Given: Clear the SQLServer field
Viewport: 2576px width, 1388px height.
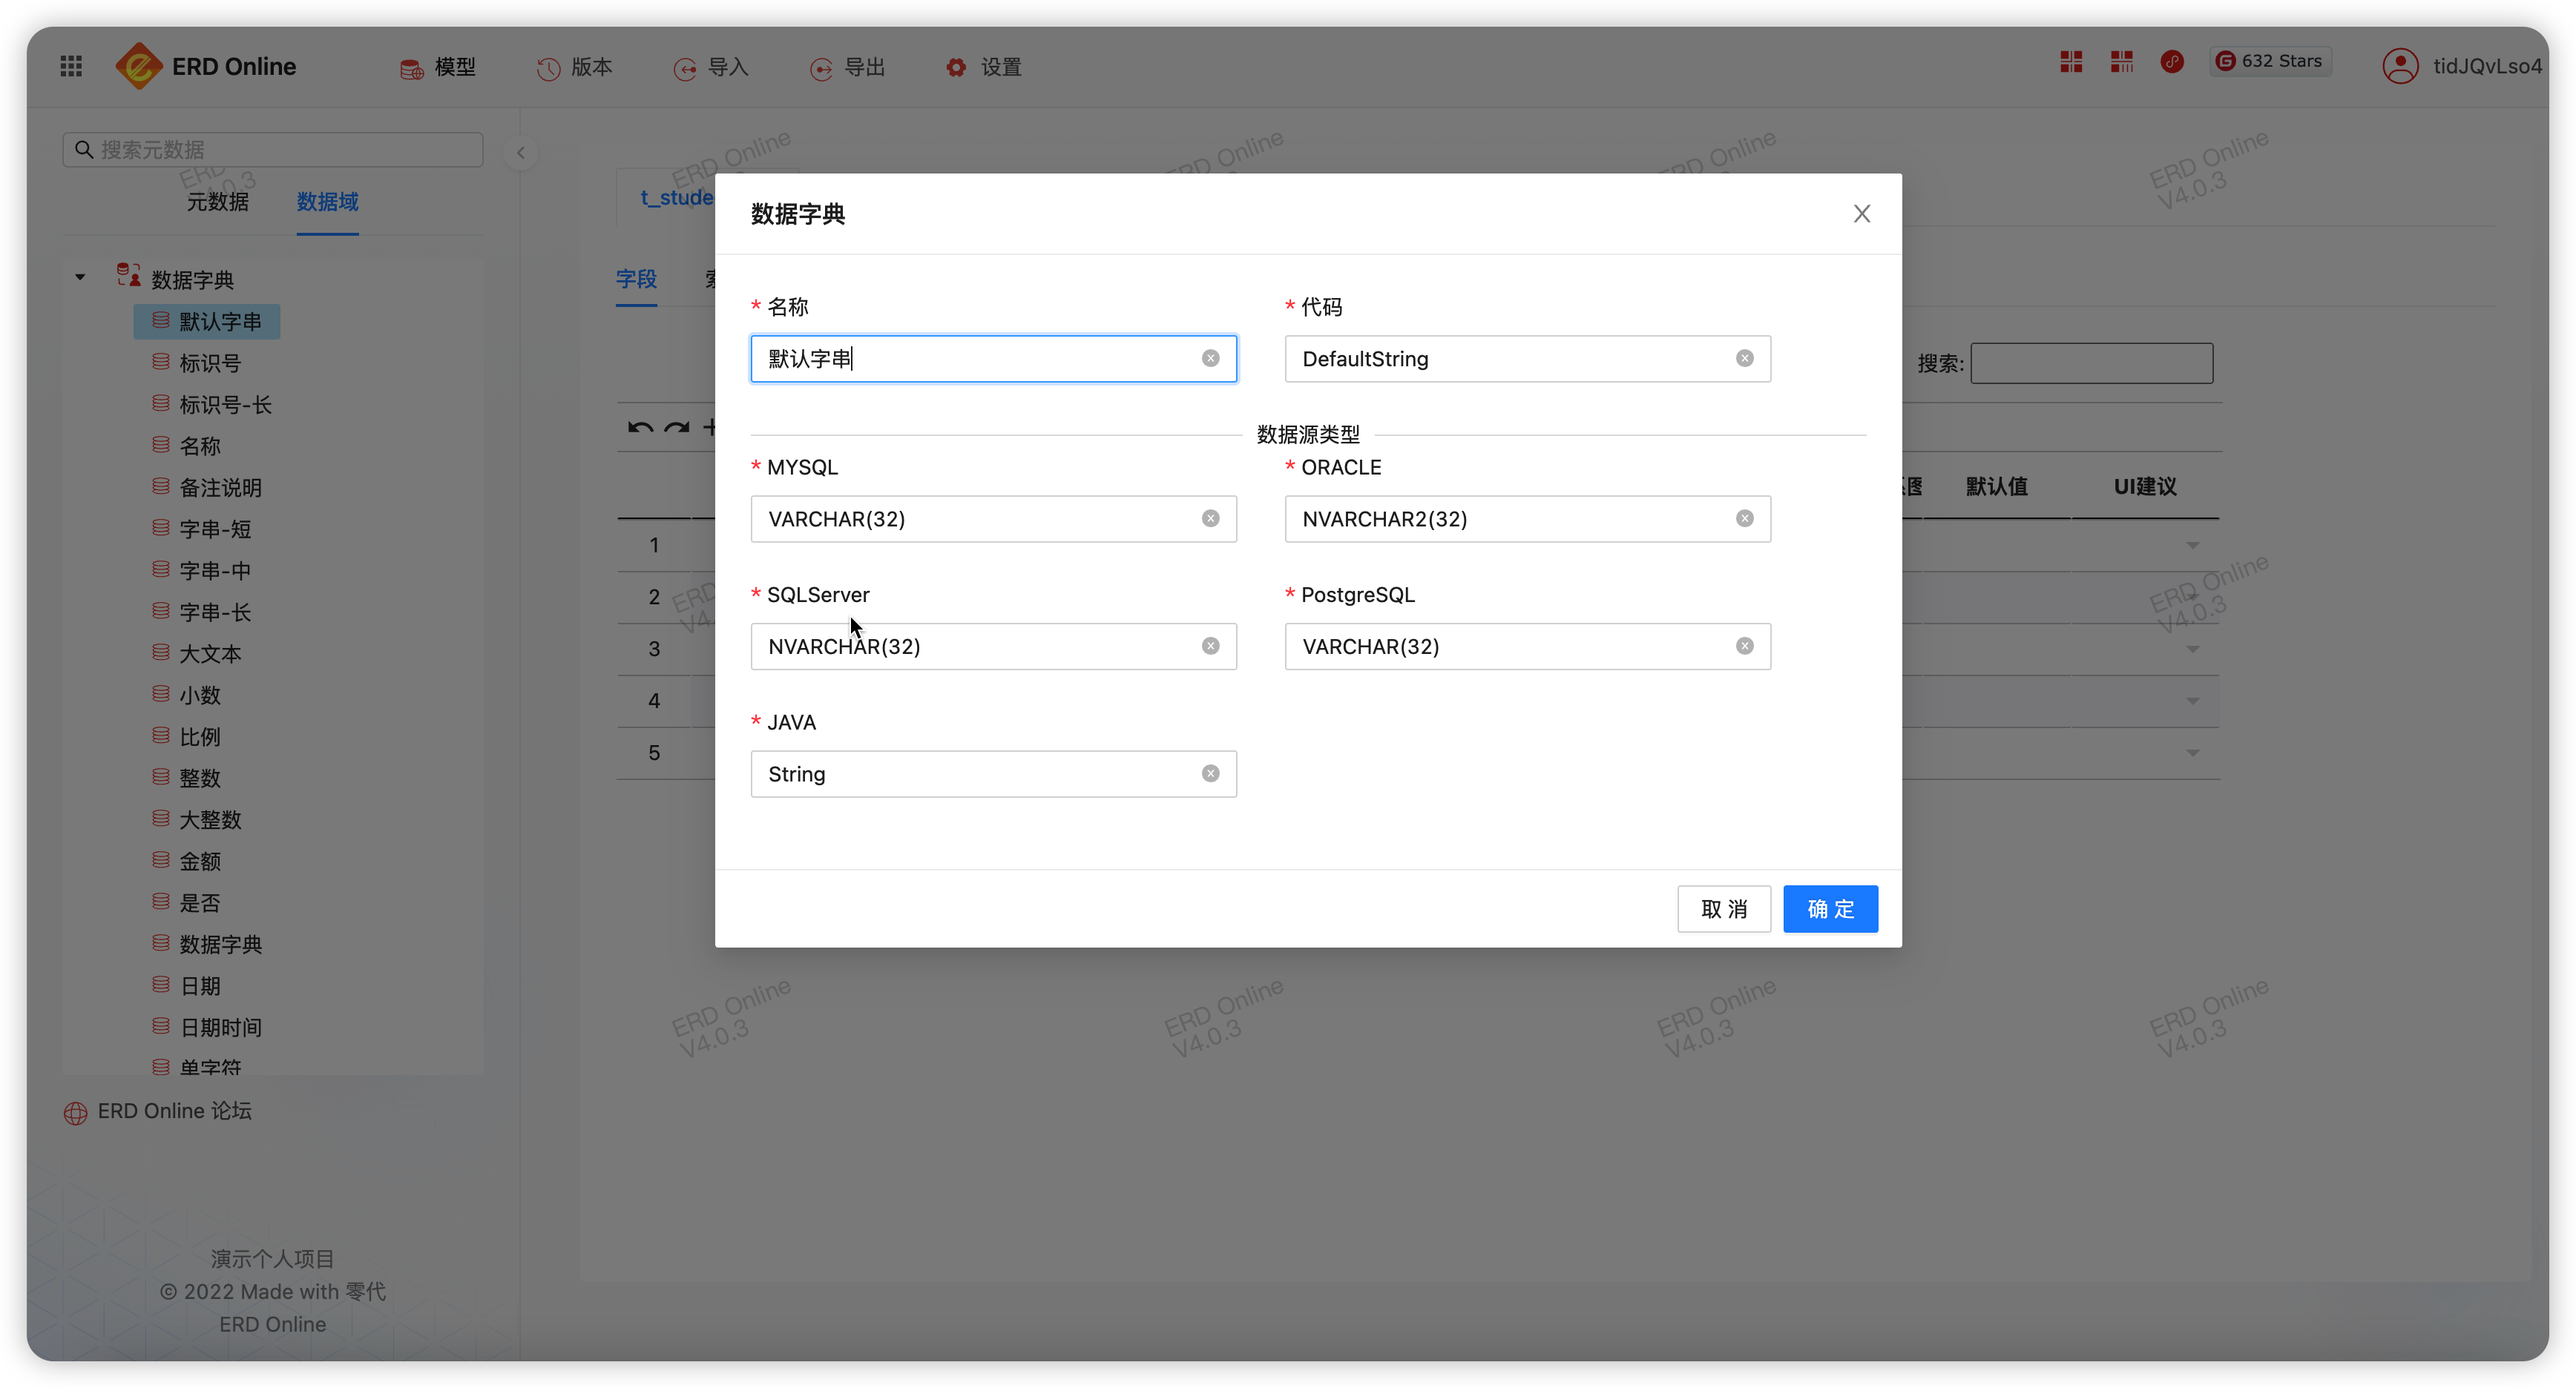Looking at the screenshot, I should click(x=1210, y=647).
